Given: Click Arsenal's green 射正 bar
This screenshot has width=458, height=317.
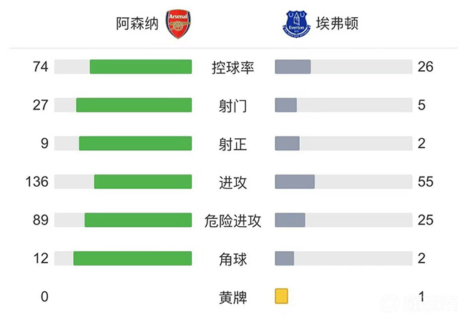Looking at the screenshot, I should pos(135,143).
